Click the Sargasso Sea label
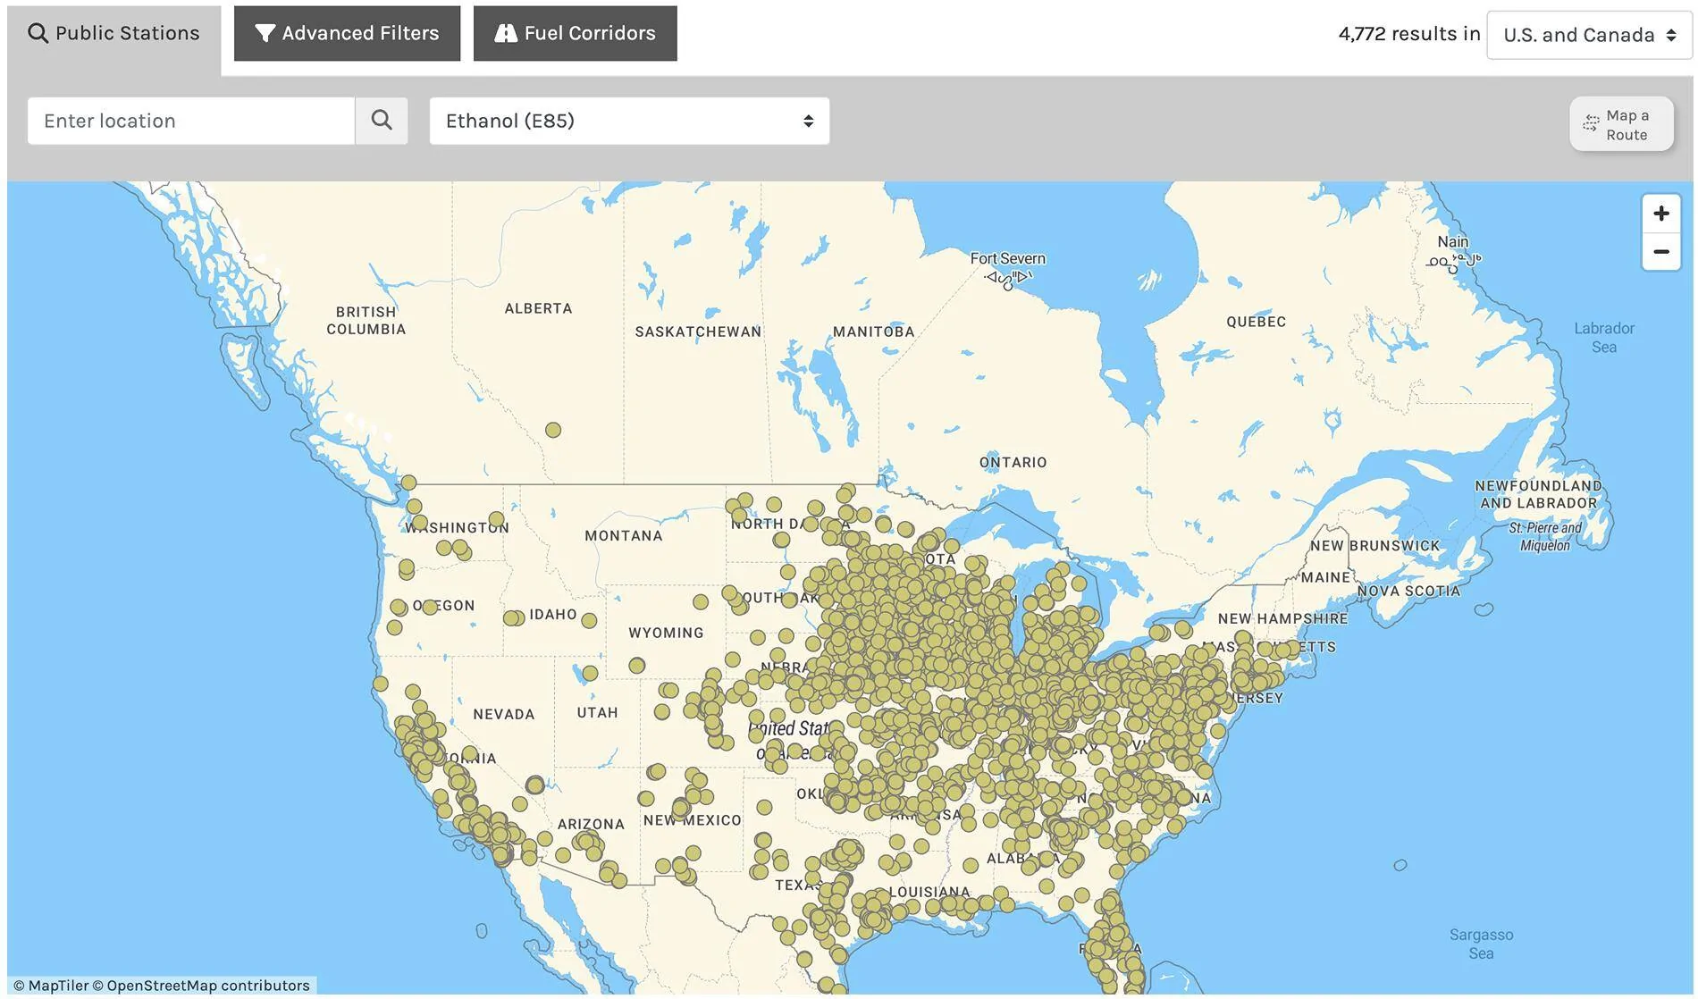 tap(1481, 944)
